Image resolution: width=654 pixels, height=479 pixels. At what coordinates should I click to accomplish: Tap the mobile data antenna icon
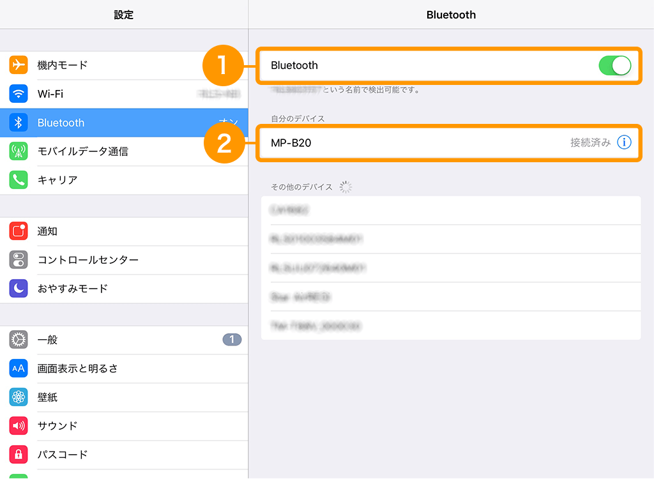click(19, 151)
